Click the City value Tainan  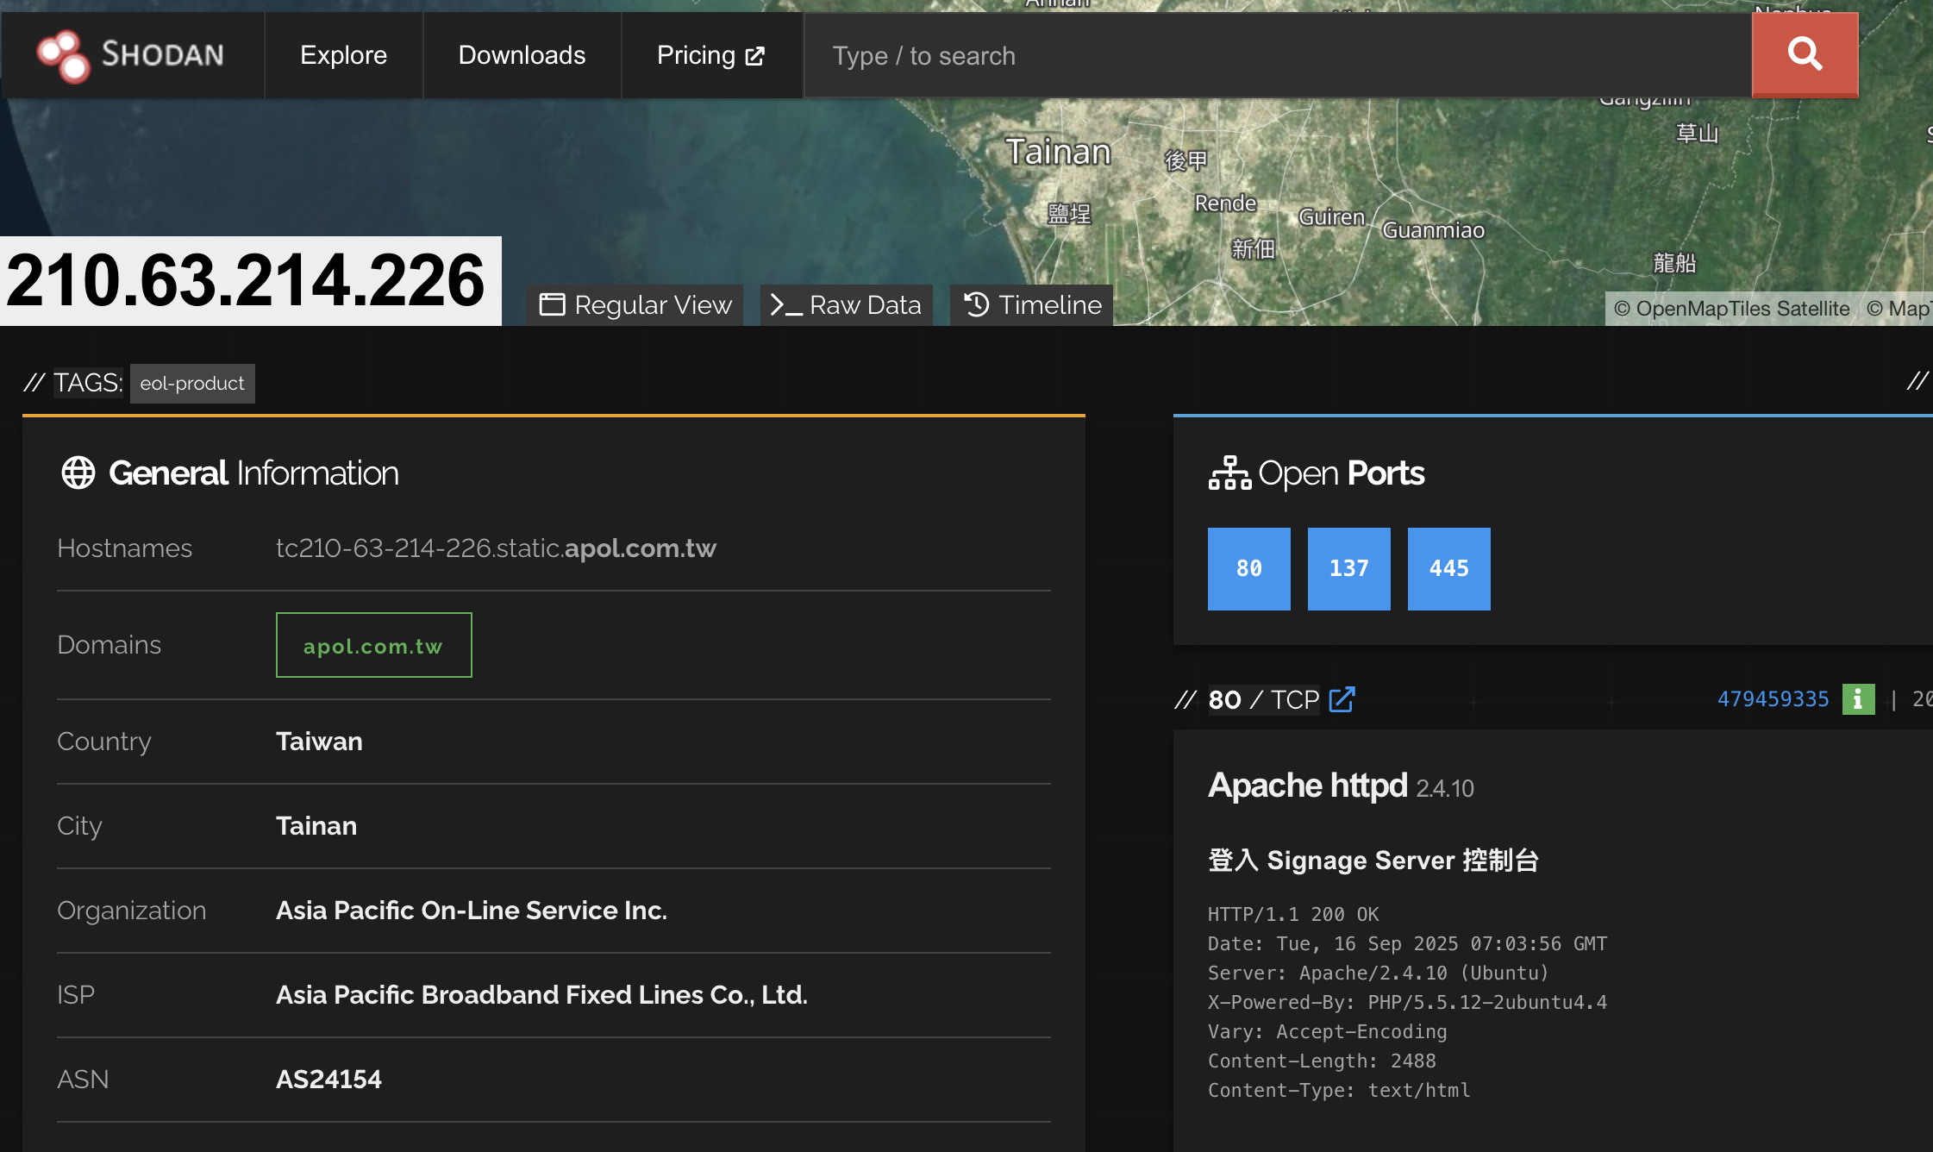click(316, 826)
